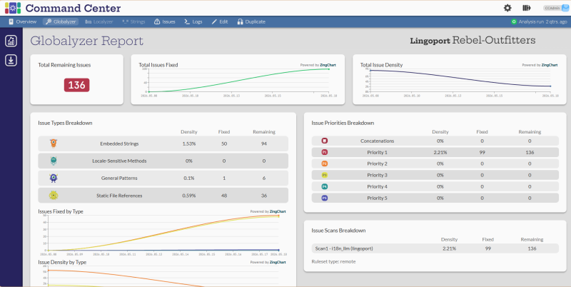Select the Embedded Strings row label
This screenshot has width=571, height=287.
point(119,144)
